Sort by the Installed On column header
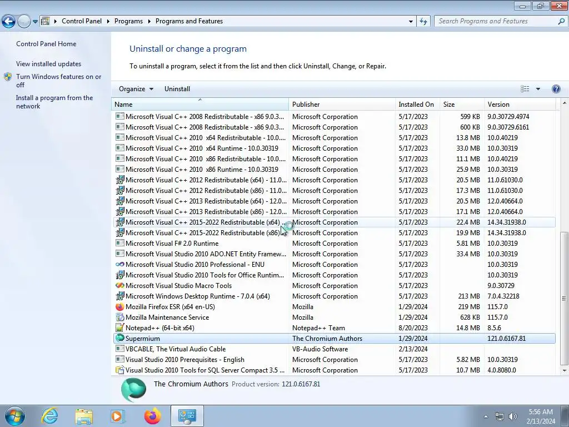The width and height of the screenshot is (569, 427). click(417, 105)
